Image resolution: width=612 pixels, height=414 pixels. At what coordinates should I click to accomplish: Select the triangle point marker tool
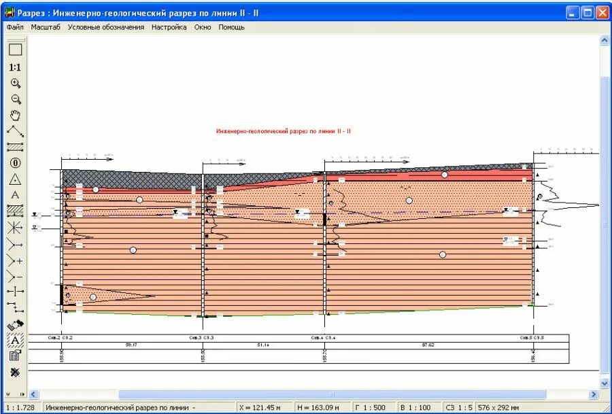click(x=15, y=179)
